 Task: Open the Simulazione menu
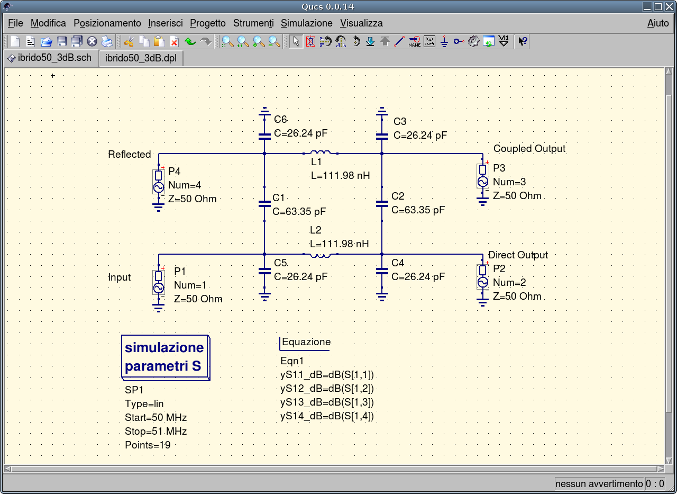coord(306,23)
